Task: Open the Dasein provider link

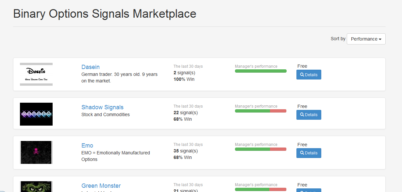Action: (91, 67)
